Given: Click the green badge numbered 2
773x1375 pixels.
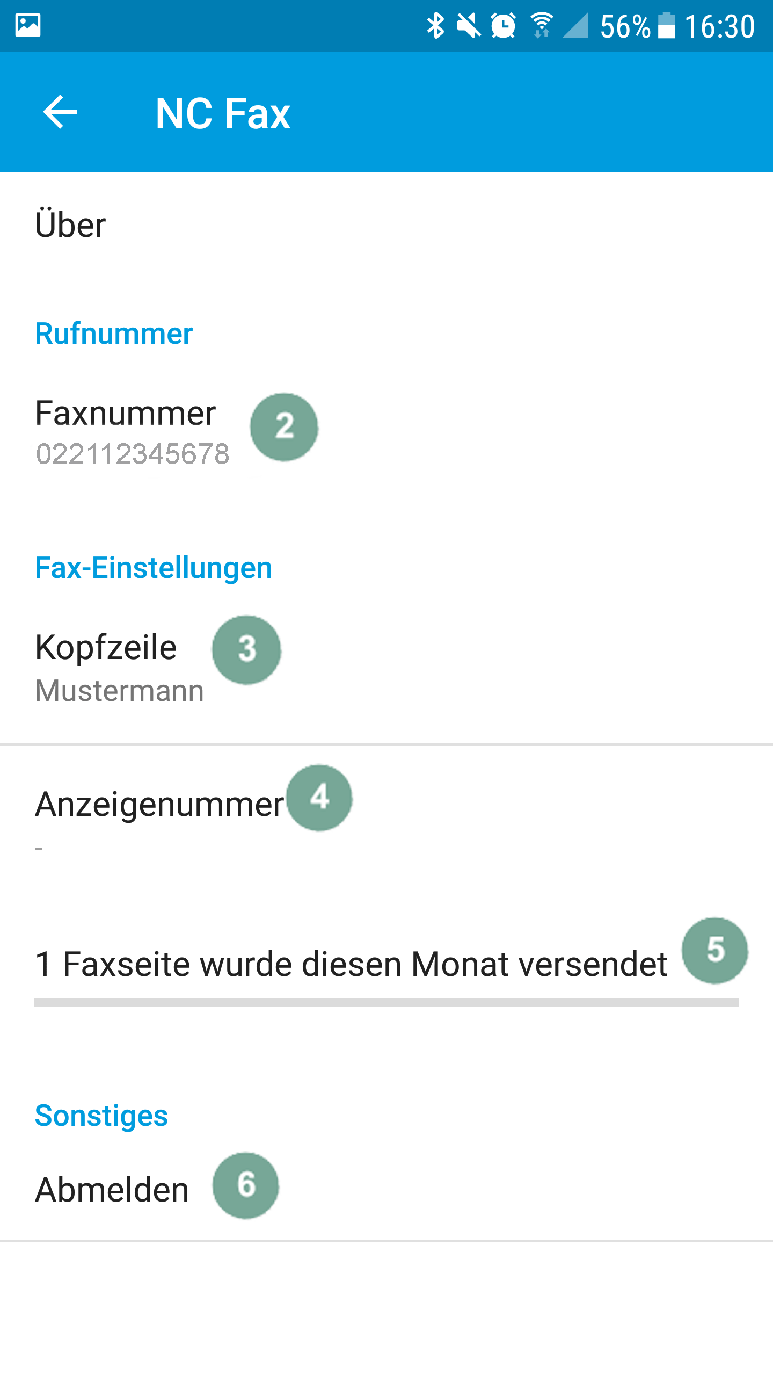Looking at the screenshot, I should (284, 427).
